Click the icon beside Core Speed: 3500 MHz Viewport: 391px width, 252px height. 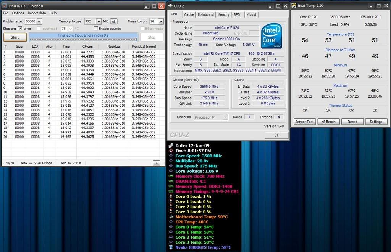point(171,156)
